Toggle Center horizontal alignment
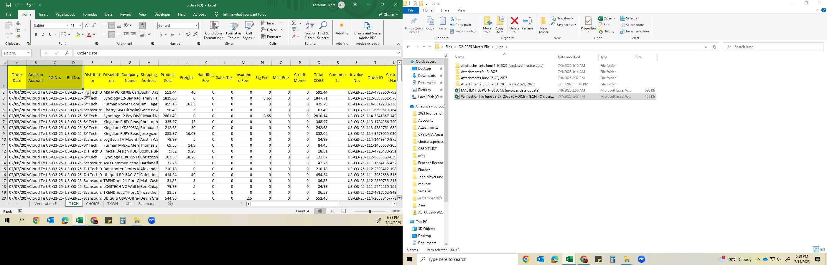This screenshot has height=265, width=827. coord(112,34)
